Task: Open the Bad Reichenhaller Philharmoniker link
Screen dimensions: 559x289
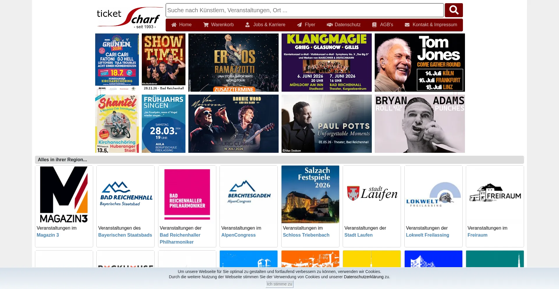Action: click(x=180, y=238)
